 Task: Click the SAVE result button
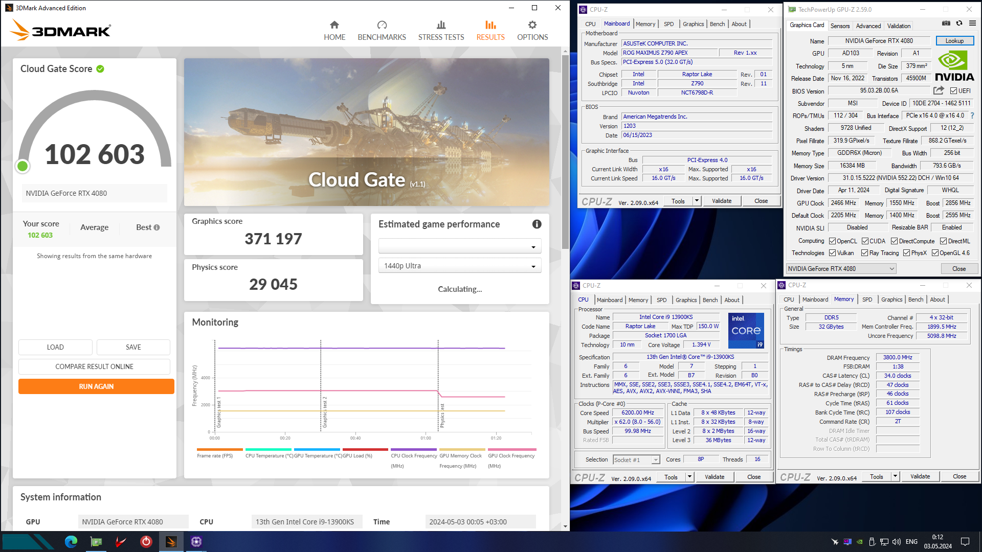(133, 347)
